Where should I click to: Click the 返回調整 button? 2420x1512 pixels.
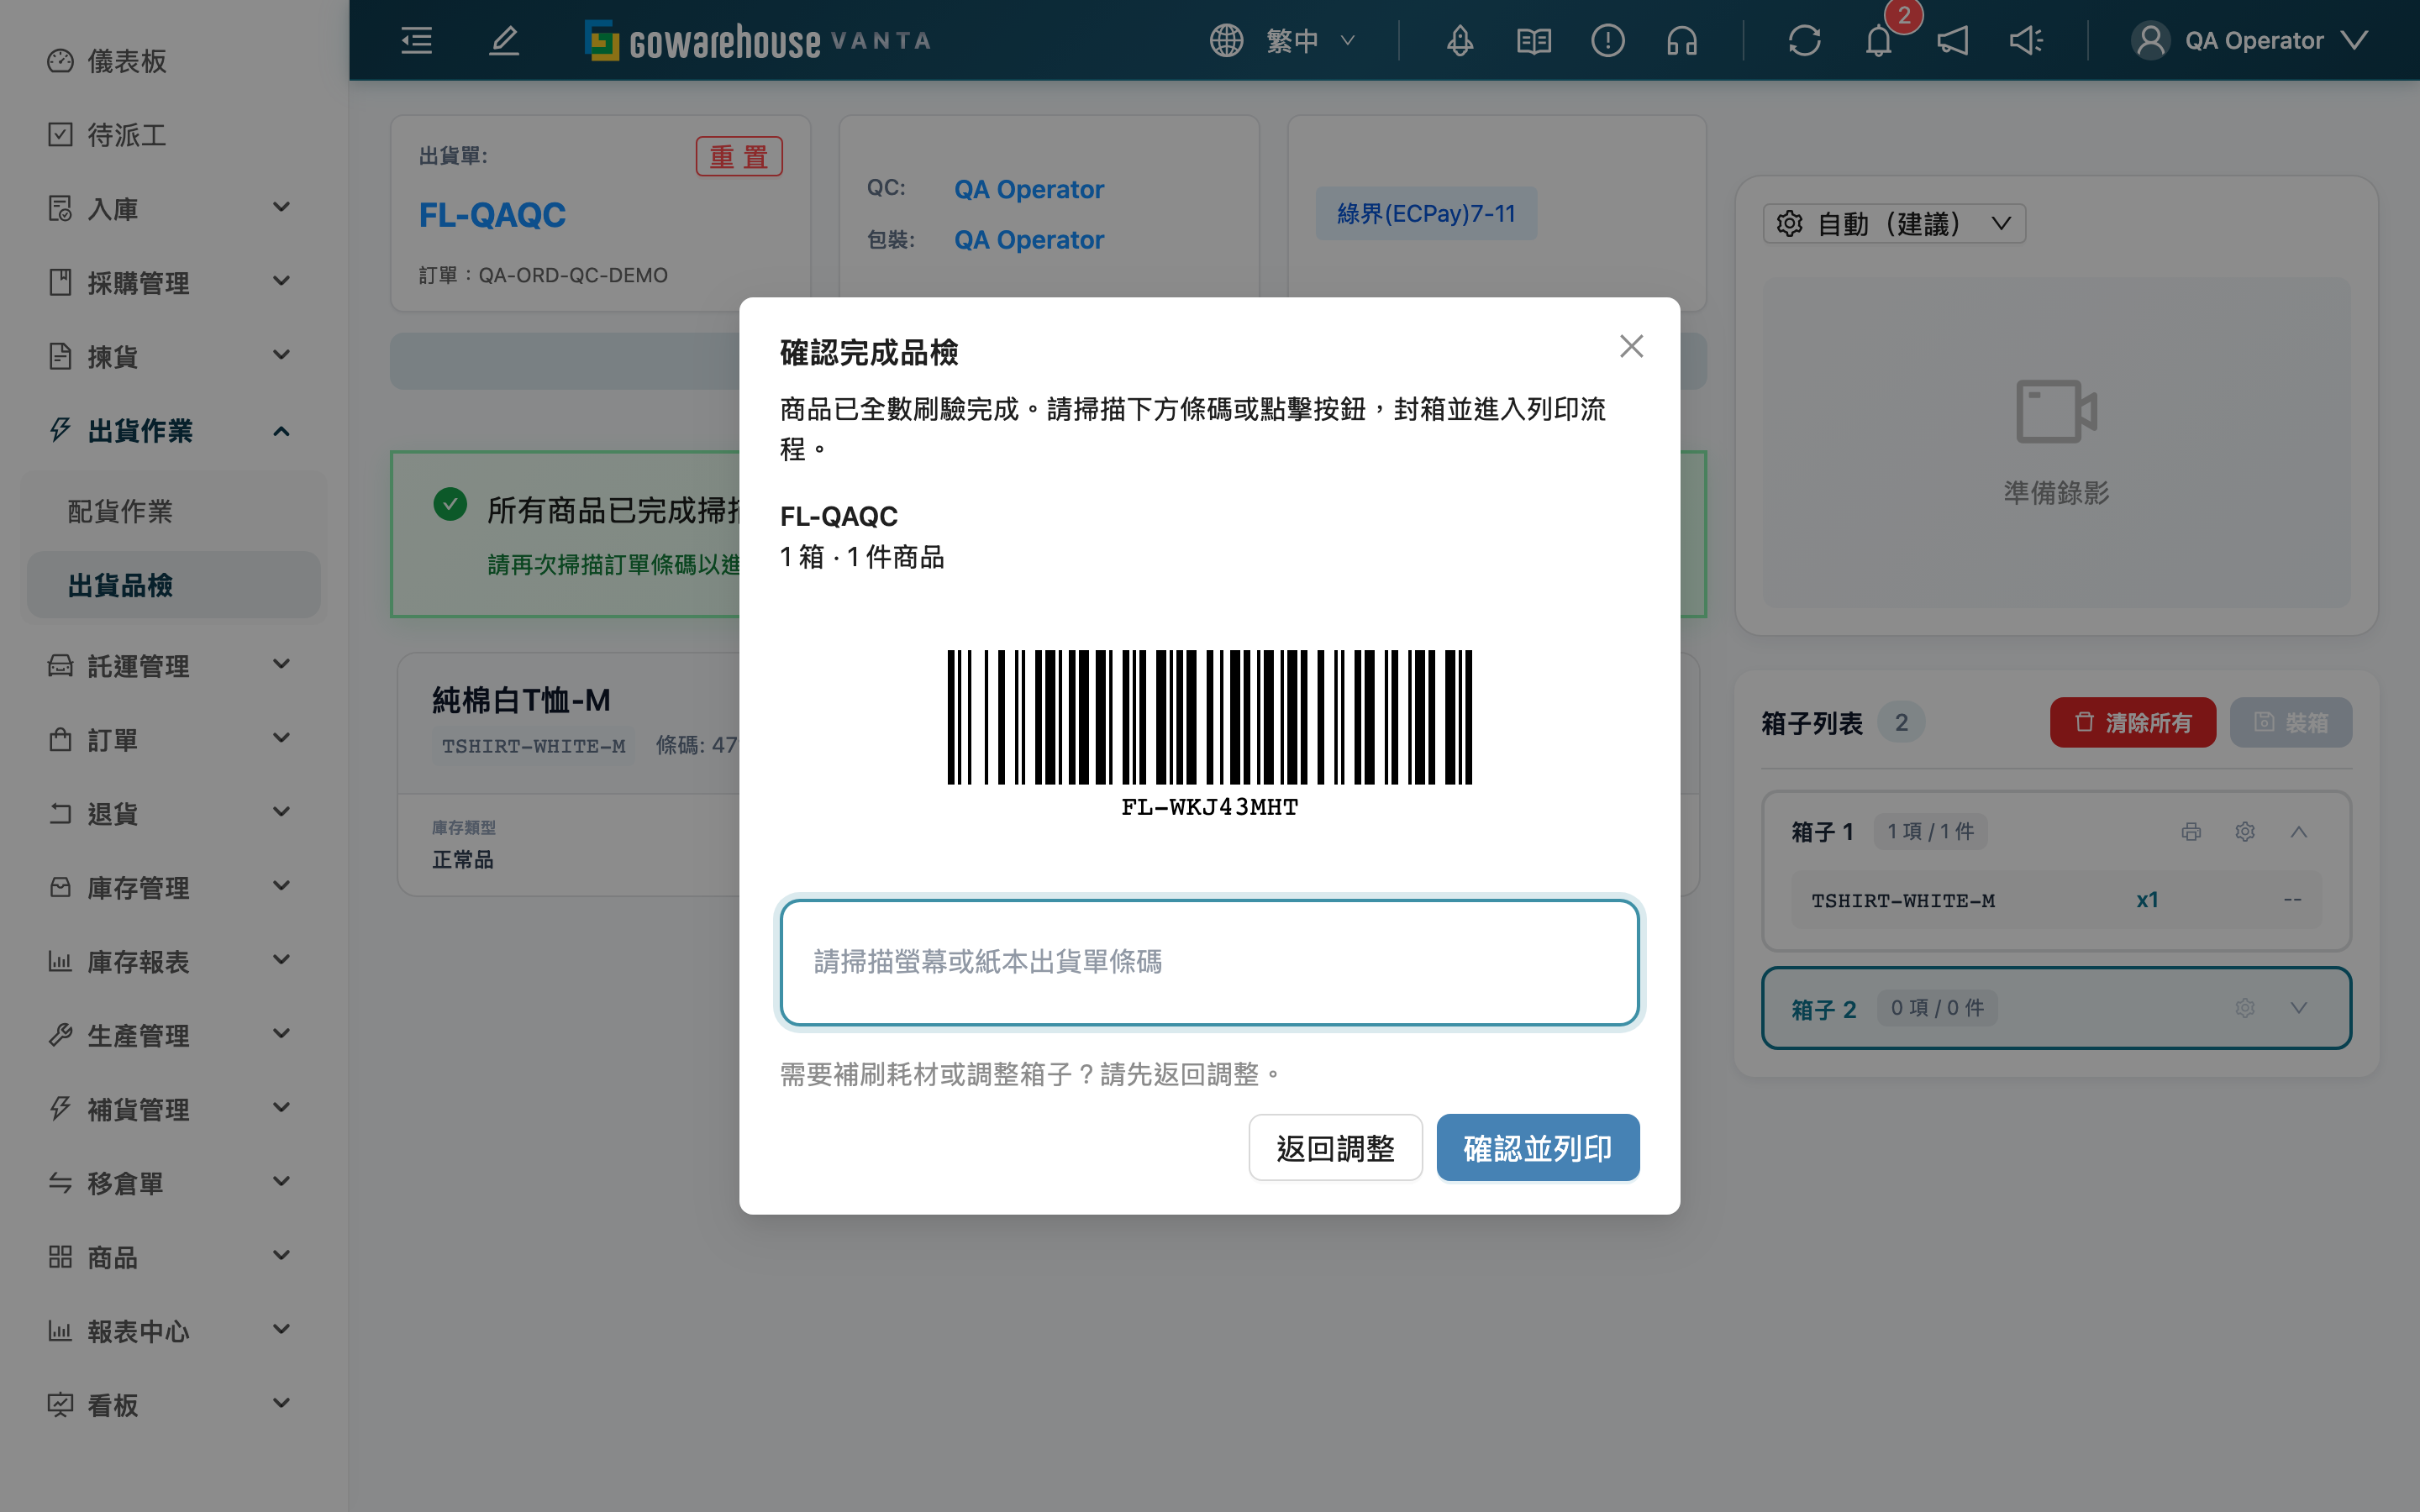pos(1335,1148)
